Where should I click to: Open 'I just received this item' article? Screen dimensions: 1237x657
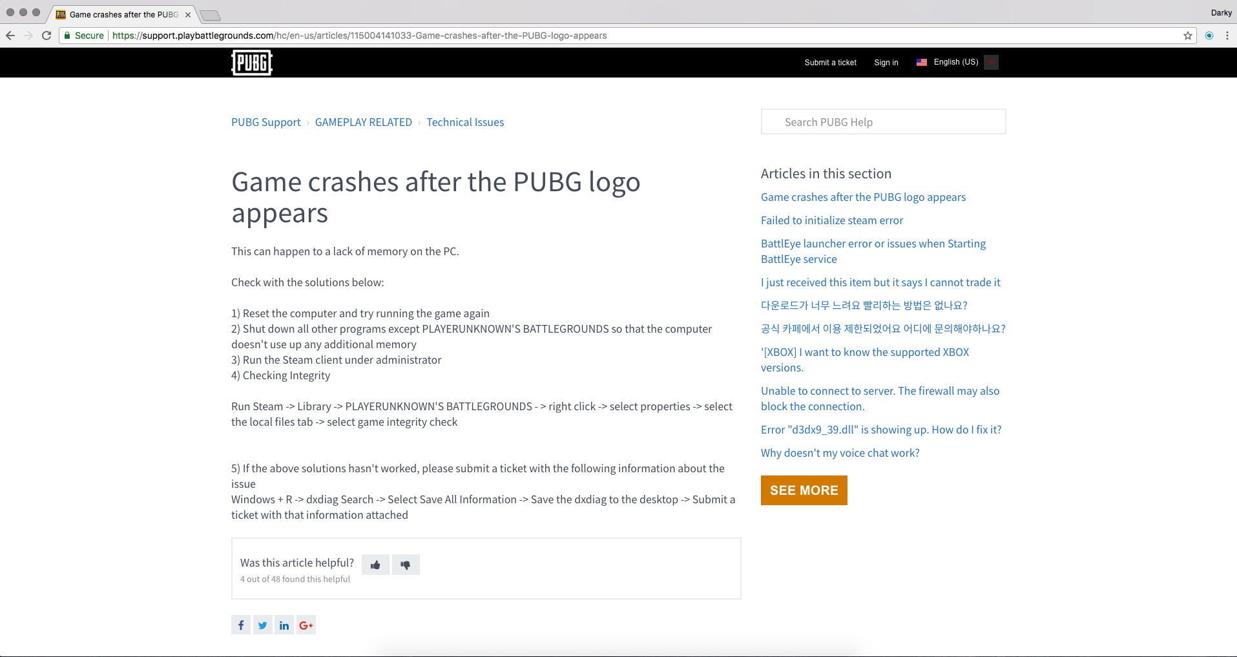point(880,282)
